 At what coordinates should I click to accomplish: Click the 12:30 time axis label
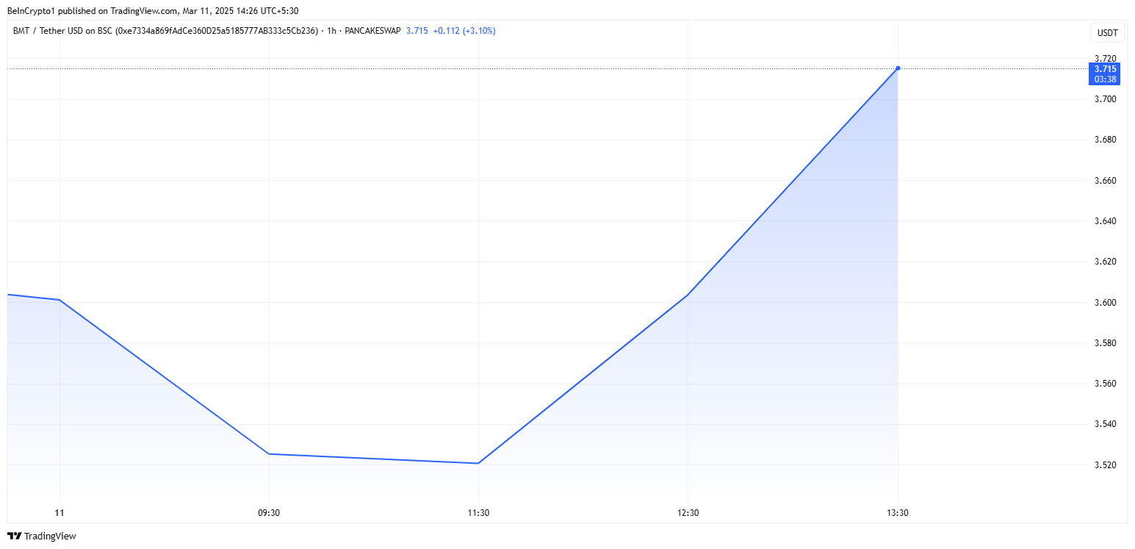point(688,513)
